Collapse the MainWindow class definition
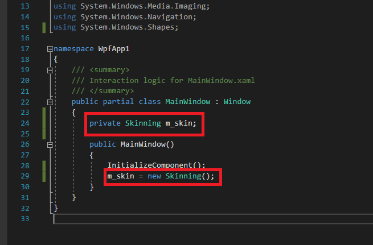The image size is (373, 245). (x=50, y=102)
